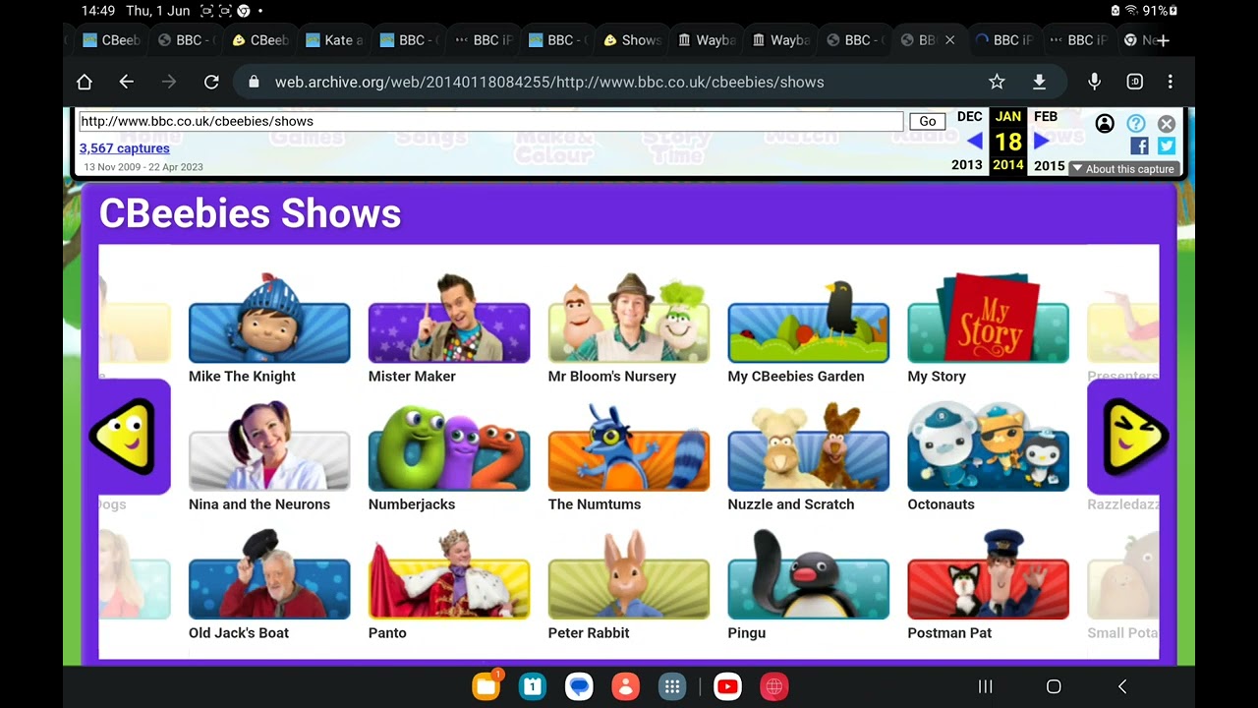Open the Wayback help question mark icon

click(1136, 123)
